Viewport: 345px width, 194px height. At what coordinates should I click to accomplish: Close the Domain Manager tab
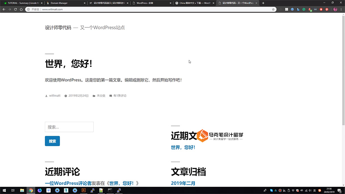85,3
